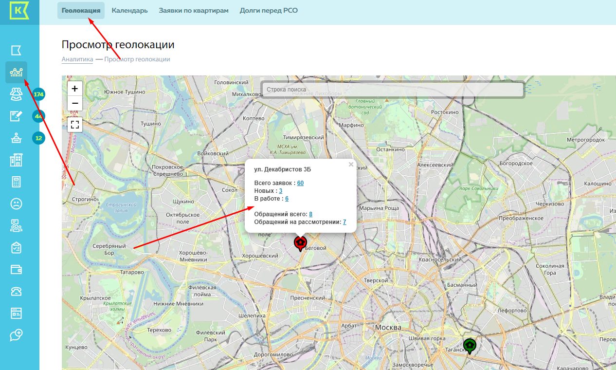Click the green house marker near Таганский
616x370 pixels.
point(470,346)
